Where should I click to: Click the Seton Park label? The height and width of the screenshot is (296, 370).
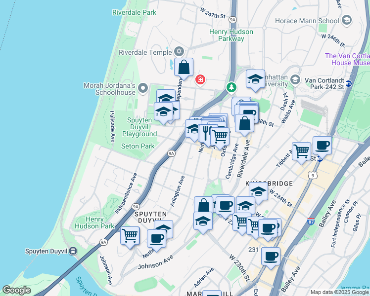pos(138,146)
